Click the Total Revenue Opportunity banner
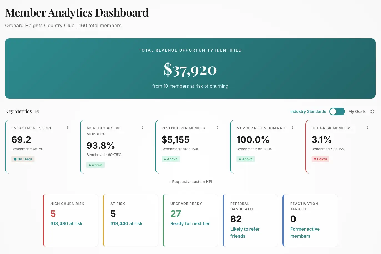Image resolution: width=381 pixels, height=254 pixels. [190, 68]
